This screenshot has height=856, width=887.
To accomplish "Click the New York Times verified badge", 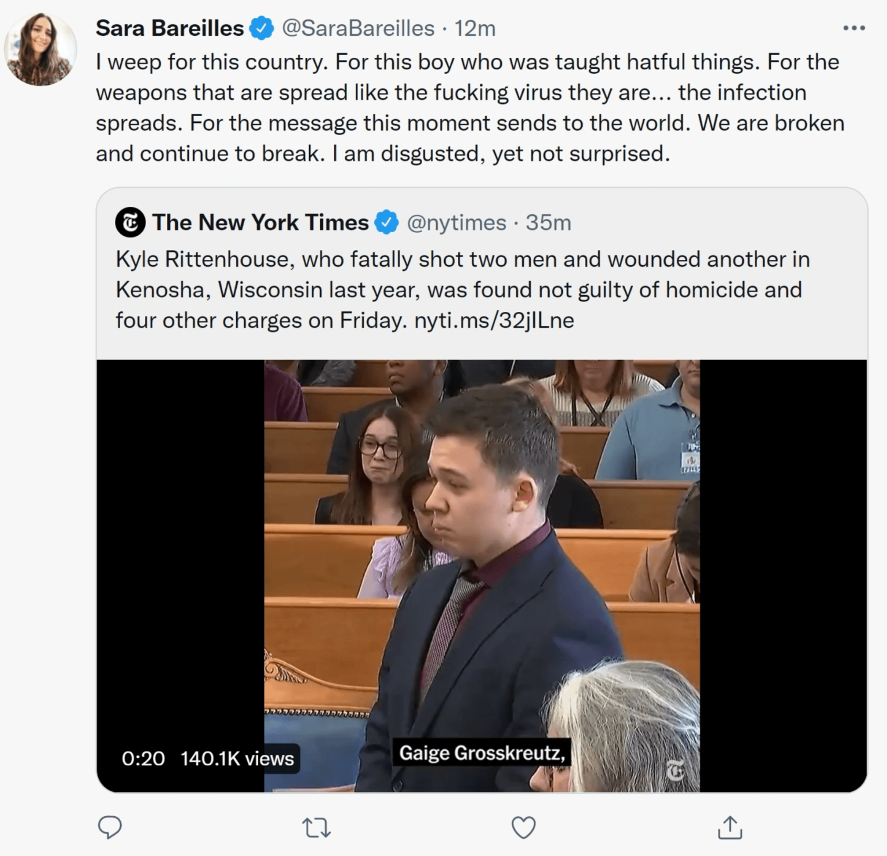I will coord(387,222).
